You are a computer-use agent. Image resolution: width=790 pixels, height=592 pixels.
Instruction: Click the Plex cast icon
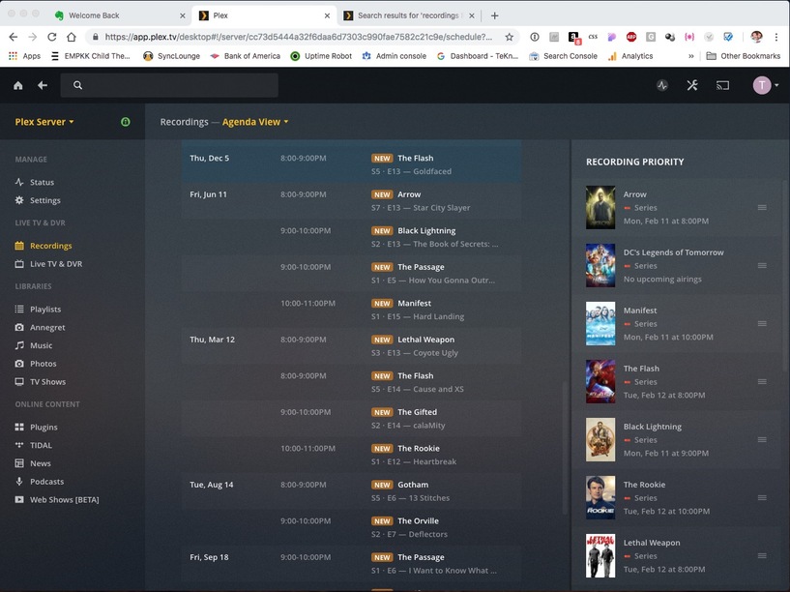(722, 86)
